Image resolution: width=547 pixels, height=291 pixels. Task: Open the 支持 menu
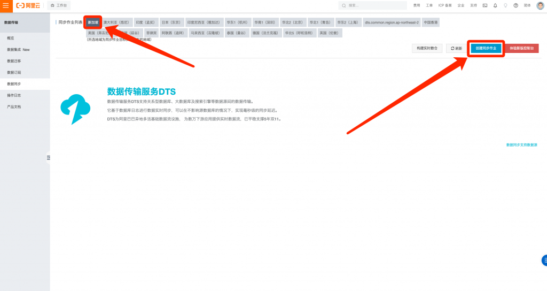tap(473, 5)
